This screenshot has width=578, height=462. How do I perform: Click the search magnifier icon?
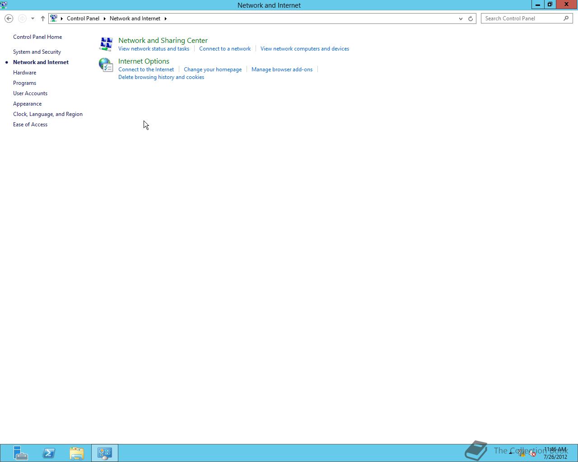click(566, 18)
